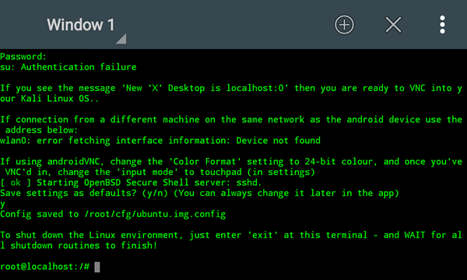Tap the root@localhost prompt text
467x280 pixels.
pyautogui.click(x=44, y=267)
